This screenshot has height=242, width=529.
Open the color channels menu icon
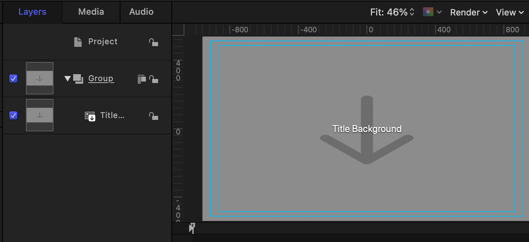pos(432,12)
